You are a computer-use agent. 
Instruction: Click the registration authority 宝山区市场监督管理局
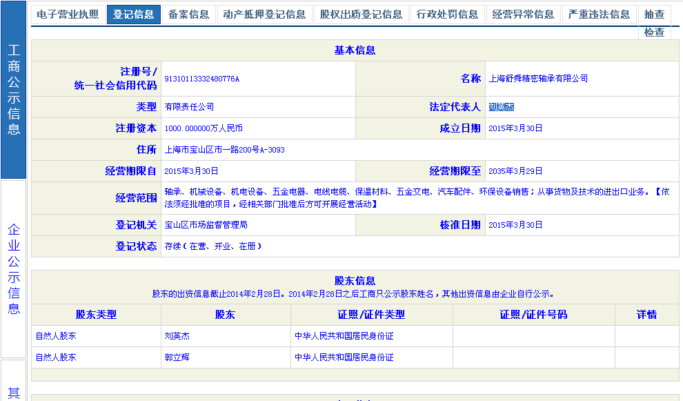(206, 225)
